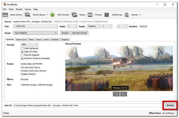Image resolution: width=179 pixels, height=118 pixels.
Task: Click the Presets document-gear icon
Action: 126,15
